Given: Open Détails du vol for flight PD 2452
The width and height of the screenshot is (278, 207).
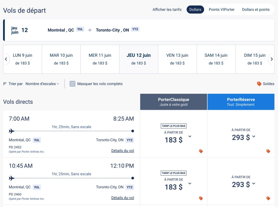Looking at the screenshot, I should 122,151.
